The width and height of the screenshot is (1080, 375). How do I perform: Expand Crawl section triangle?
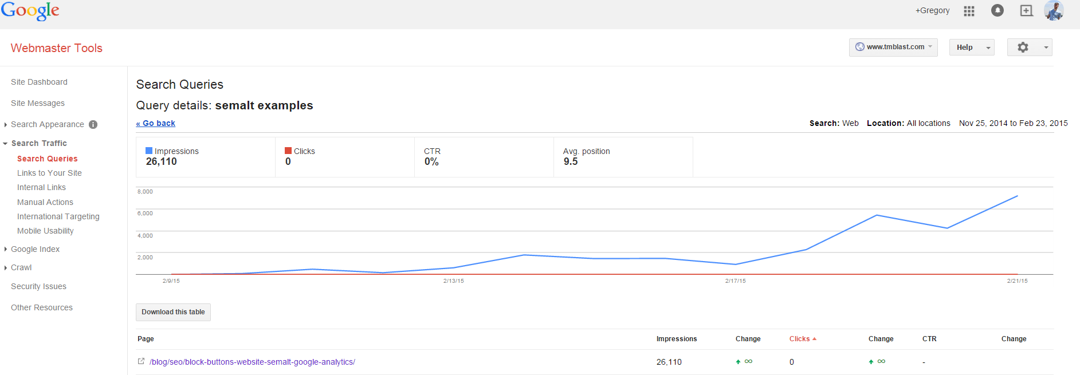[x=6, y=267]
